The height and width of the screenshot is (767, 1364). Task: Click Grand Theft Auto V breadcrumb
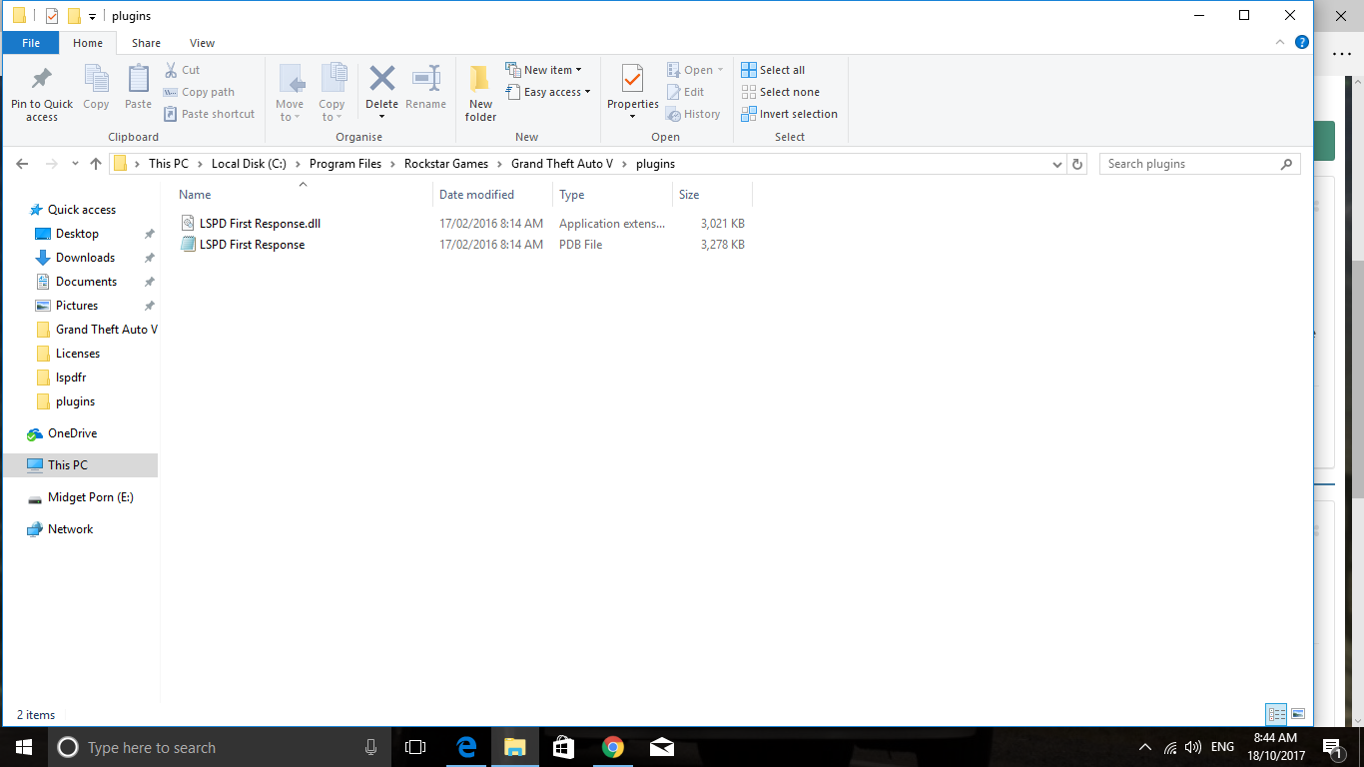click(x=562, y=164)
